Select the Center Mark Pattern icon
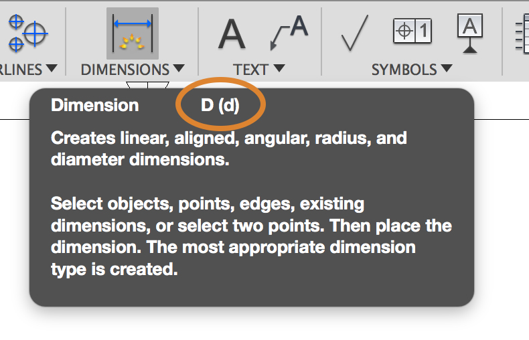This screenshot has height=340, width=529. tap(28, 32)
